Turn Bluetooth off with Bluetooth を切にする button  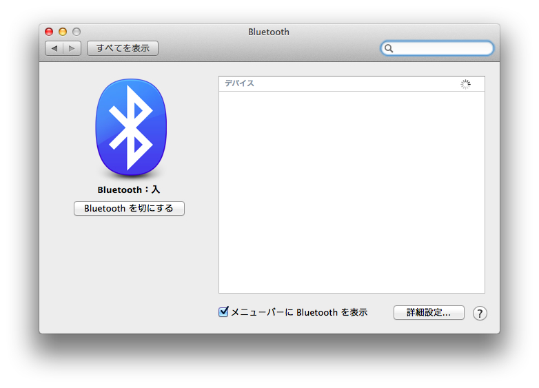(x=129, y=209)
